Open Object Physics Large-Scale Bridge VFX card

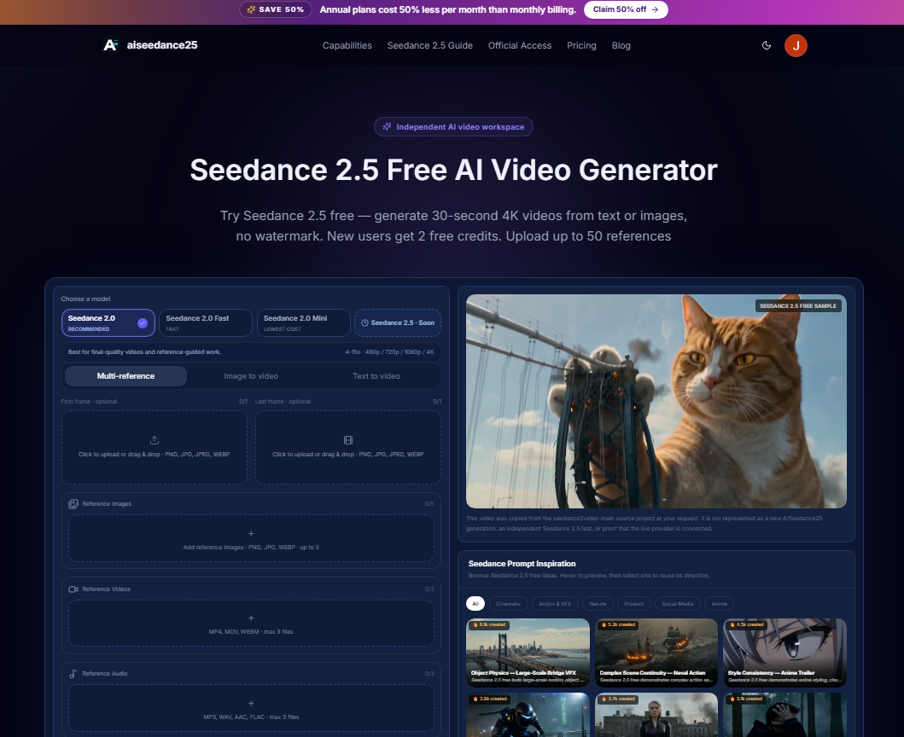coord(528,653)
